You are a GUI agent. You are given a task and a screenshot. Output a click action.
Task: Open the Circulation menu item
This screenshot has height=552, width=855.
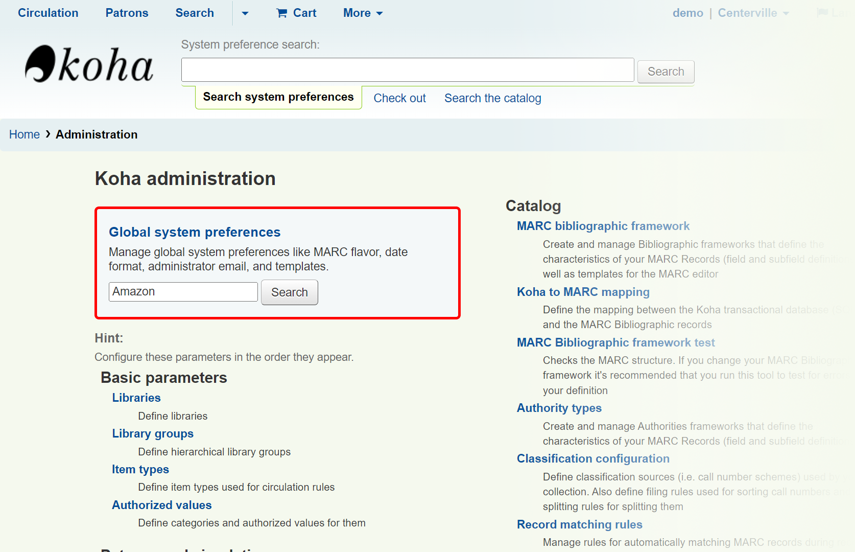48,13
